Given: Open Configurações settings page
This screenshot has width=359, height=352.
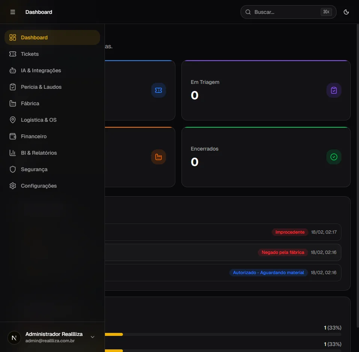Looking at the screenshot, I should (x=52, y=186).
